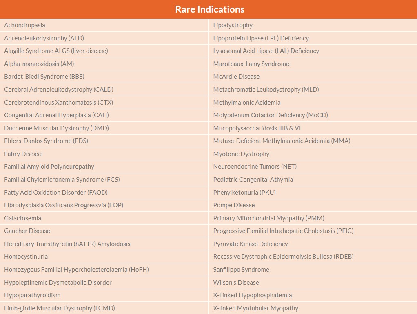This screenshot has width=417, height=314.
Task: Select McArdle Disease cell
Action: [x=236, y=77]
